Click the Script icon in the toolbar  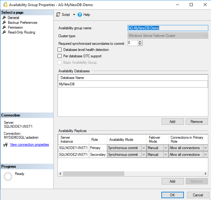[x=58, y=15]
